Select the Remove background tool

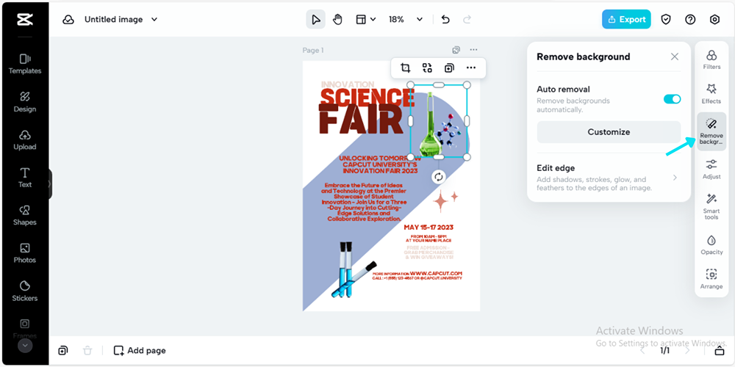coord(711,131)
